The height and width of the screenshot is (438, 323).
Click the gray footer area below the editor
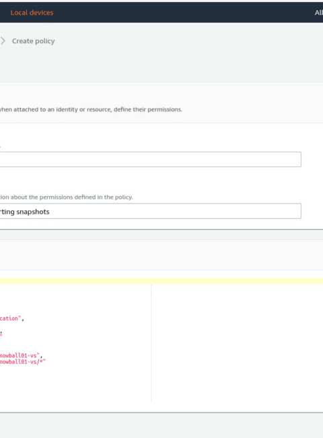(161, 425)
